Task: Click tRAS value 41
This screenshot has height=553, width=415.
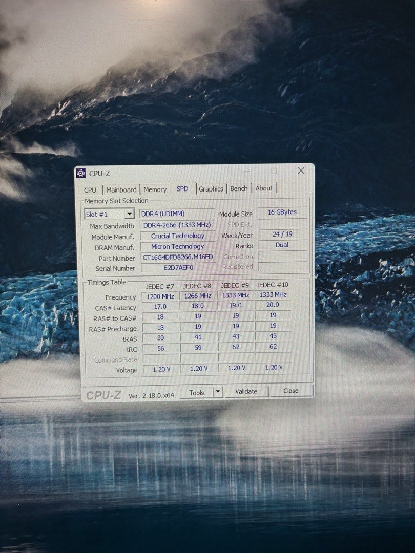Action: (198, 337)
